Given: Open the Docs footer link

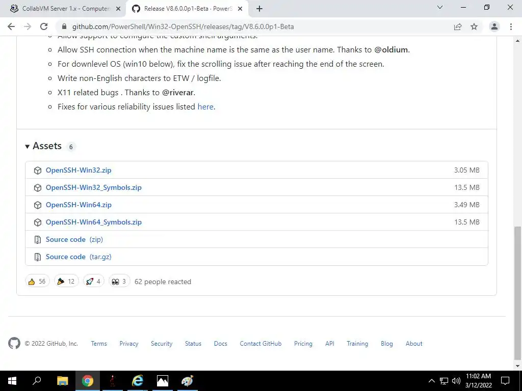Looking at the screenshot, I should point(220,344).
